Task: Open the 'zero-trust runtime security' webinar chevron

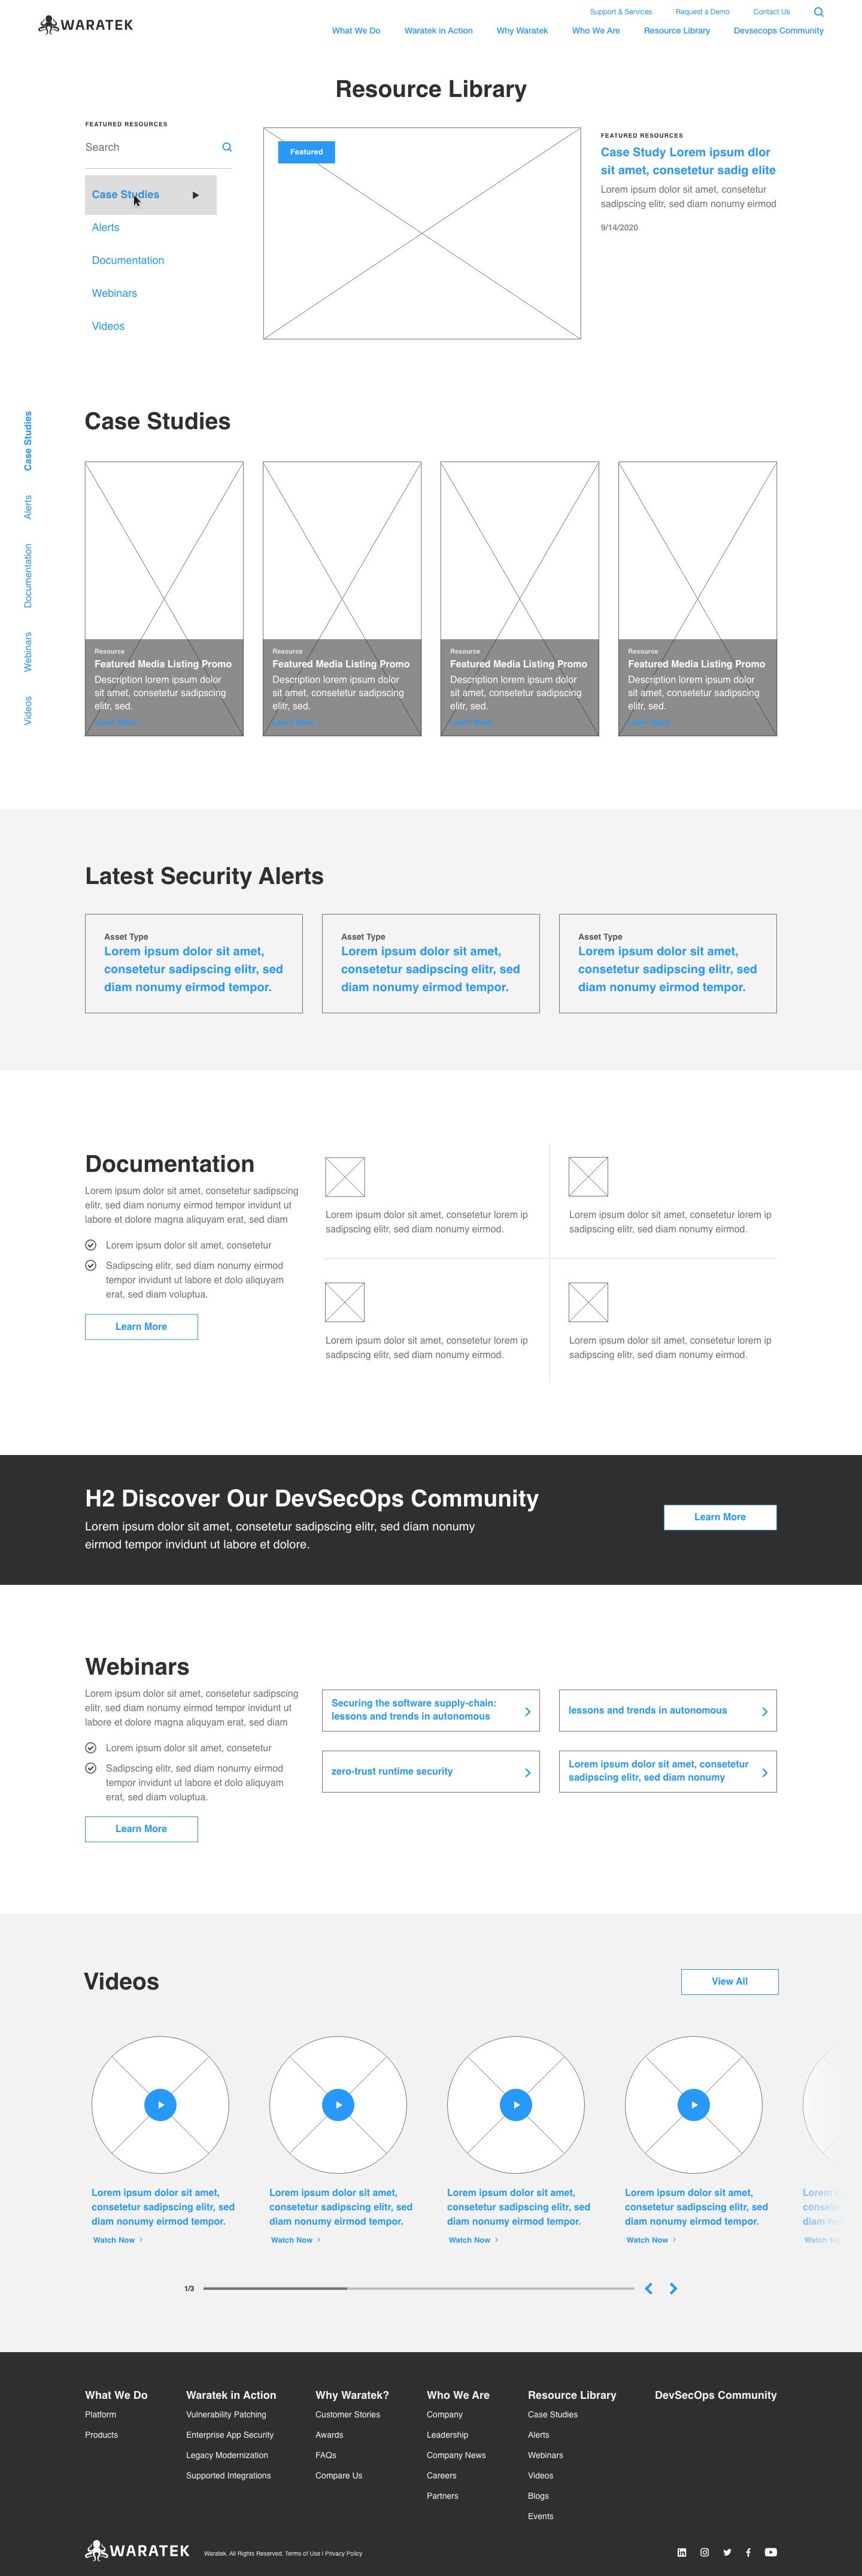Action: 527,1772
